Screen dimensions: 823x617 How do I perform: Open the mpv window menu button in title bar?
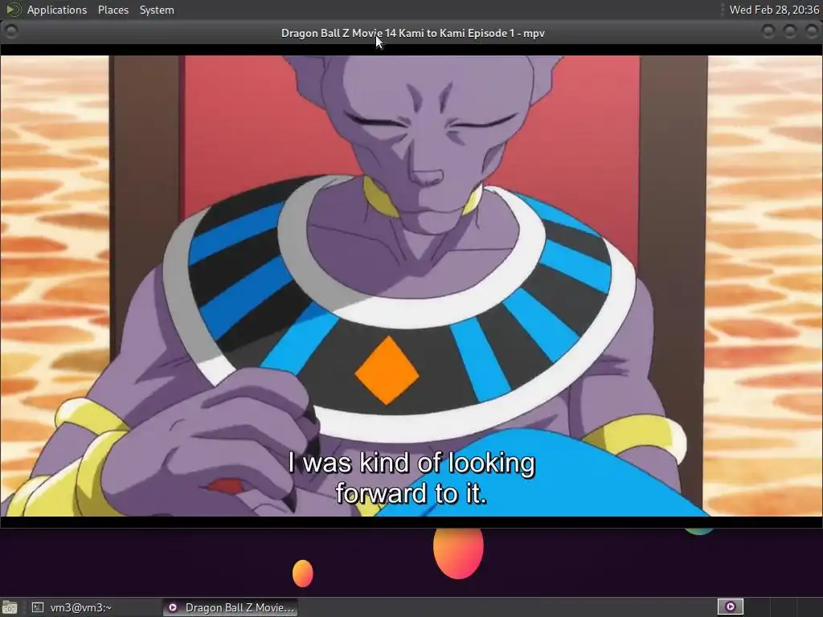[11, 31]
